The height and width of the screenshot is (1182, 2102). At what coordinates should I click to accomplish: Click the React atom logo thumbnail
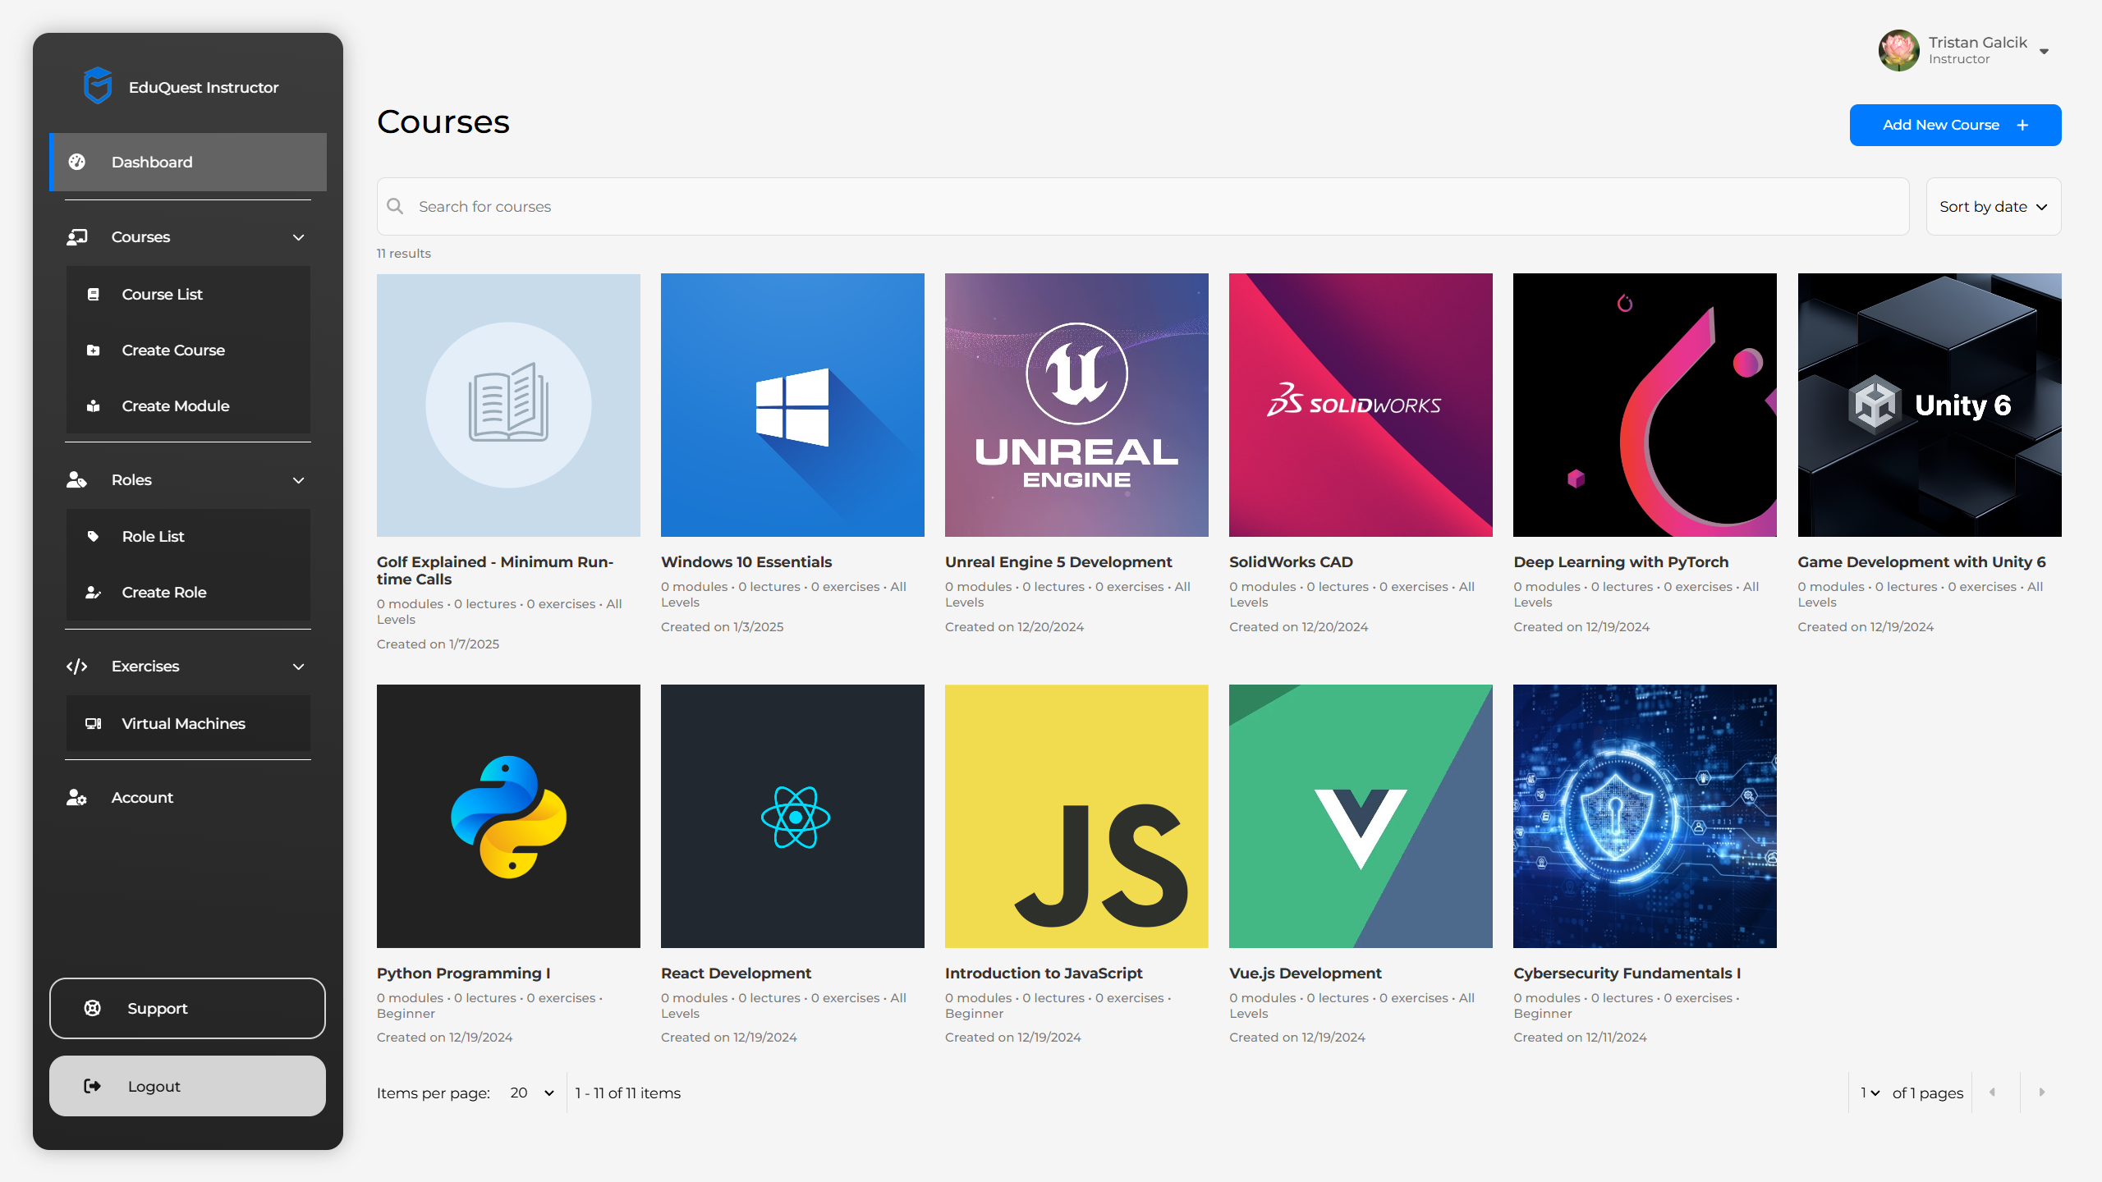click(x=792, y=816)
